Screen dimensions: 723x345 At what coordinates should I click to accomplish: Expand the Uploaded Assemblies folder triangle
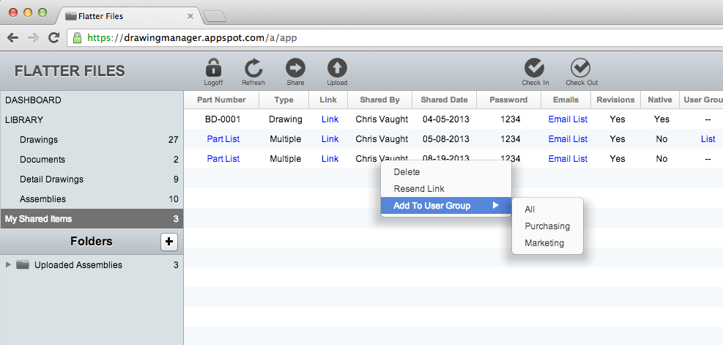click(8, 264)
